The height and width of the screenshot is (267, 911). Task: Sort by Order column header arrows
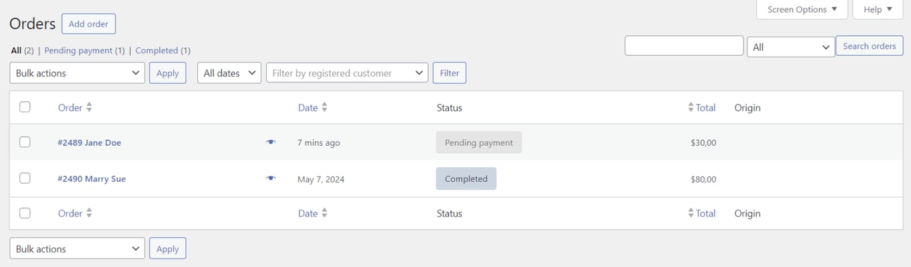89,107
